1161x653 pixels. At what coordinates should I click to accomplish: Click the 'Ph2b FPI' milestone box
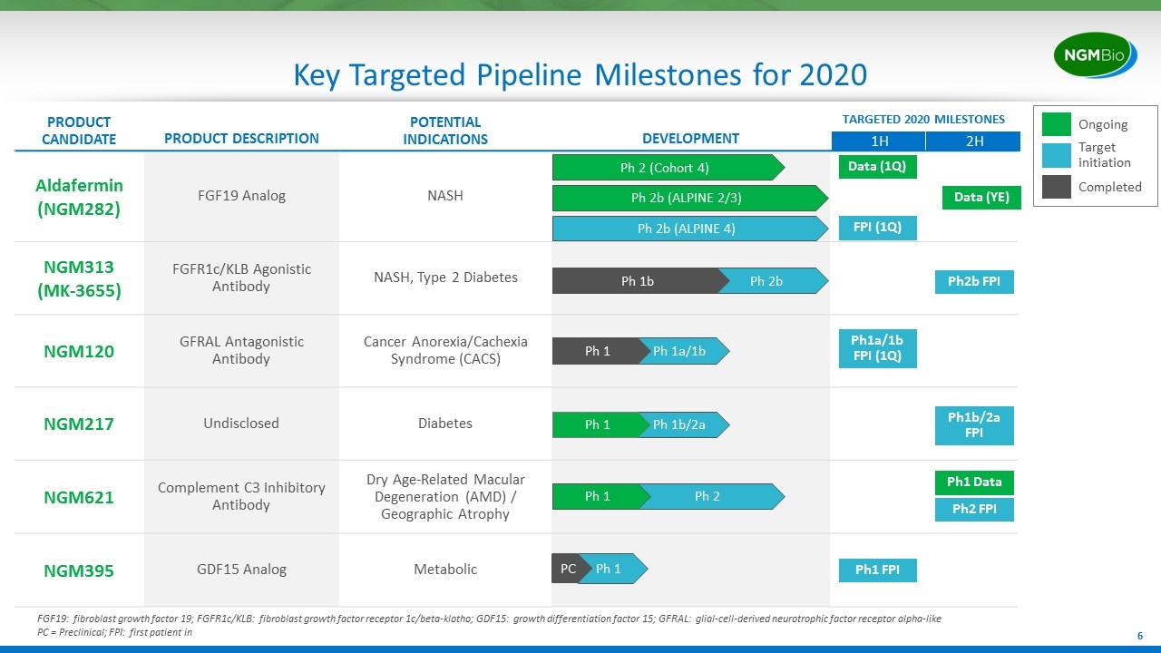pyautogui.click(x=974, y=282)
